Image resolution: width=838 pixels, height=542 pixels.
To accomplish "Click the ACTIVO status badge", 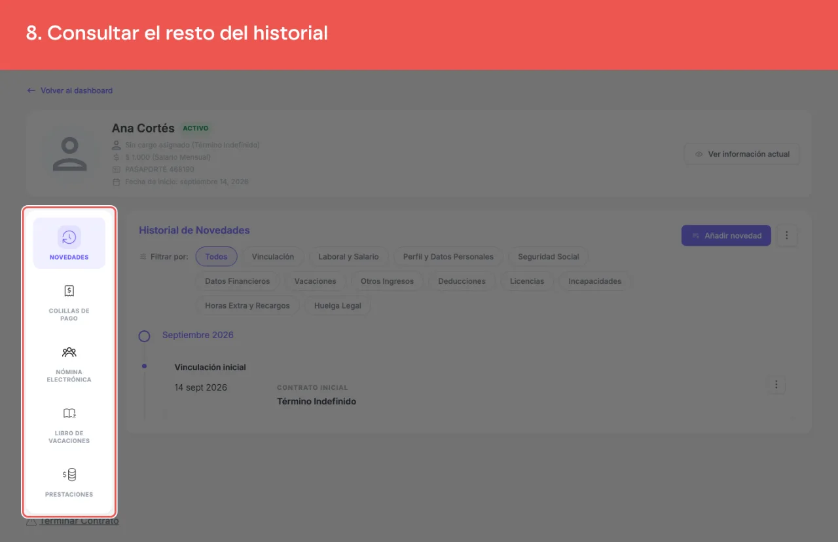I will [196, 128].
